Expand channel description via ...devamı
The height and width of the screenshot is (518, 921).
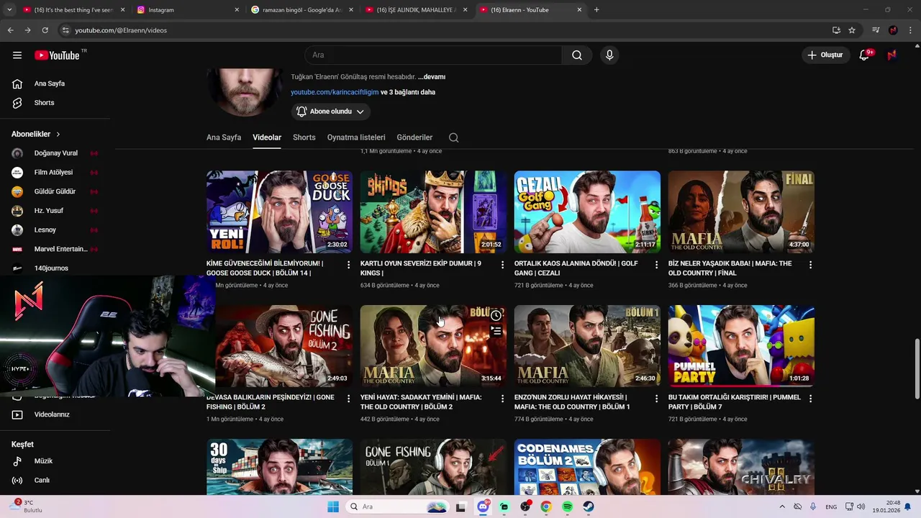click(432, 77)
